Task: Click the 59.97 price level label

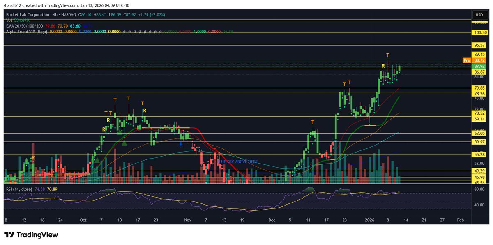Action: point(479,142)
